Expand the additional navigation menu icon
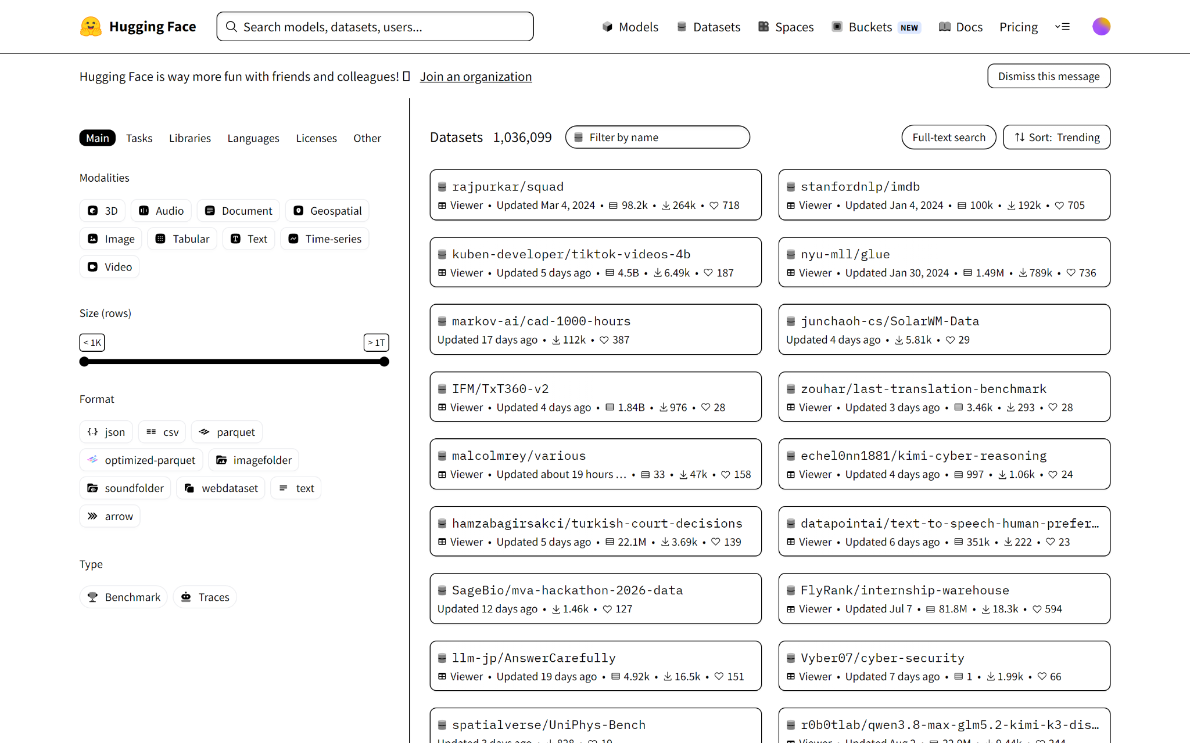1190x743 pixels. pos(1062,27)
